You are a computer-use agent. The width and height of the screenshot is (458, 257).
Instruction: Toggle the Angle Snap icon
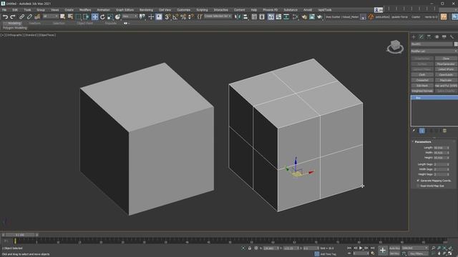175,17
